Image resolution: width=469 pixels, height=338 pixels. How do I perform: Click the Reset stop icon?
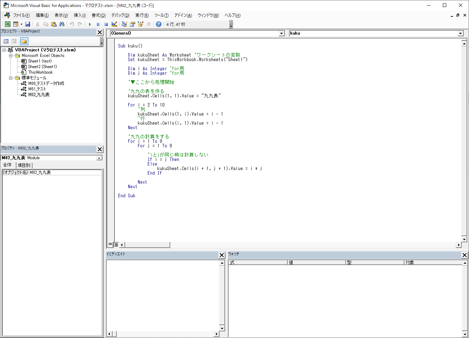point(106,24)
